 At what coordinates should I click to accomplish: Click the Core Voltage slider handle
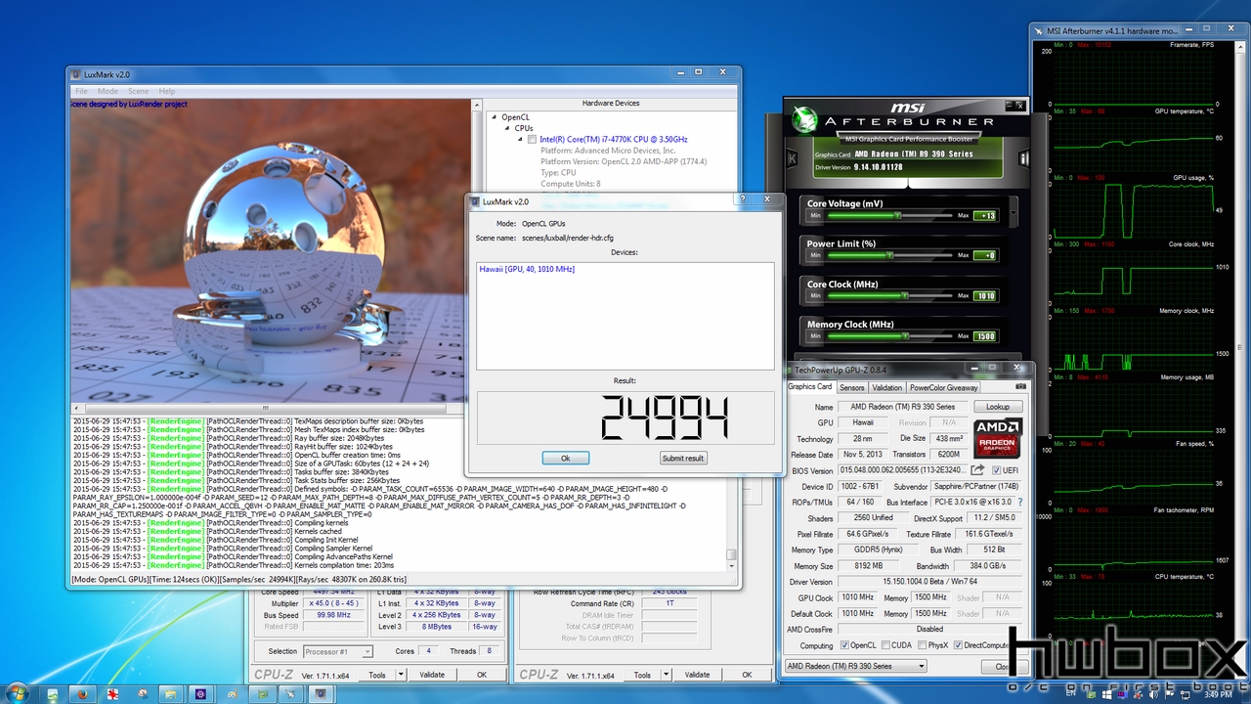tap(896, 215)
